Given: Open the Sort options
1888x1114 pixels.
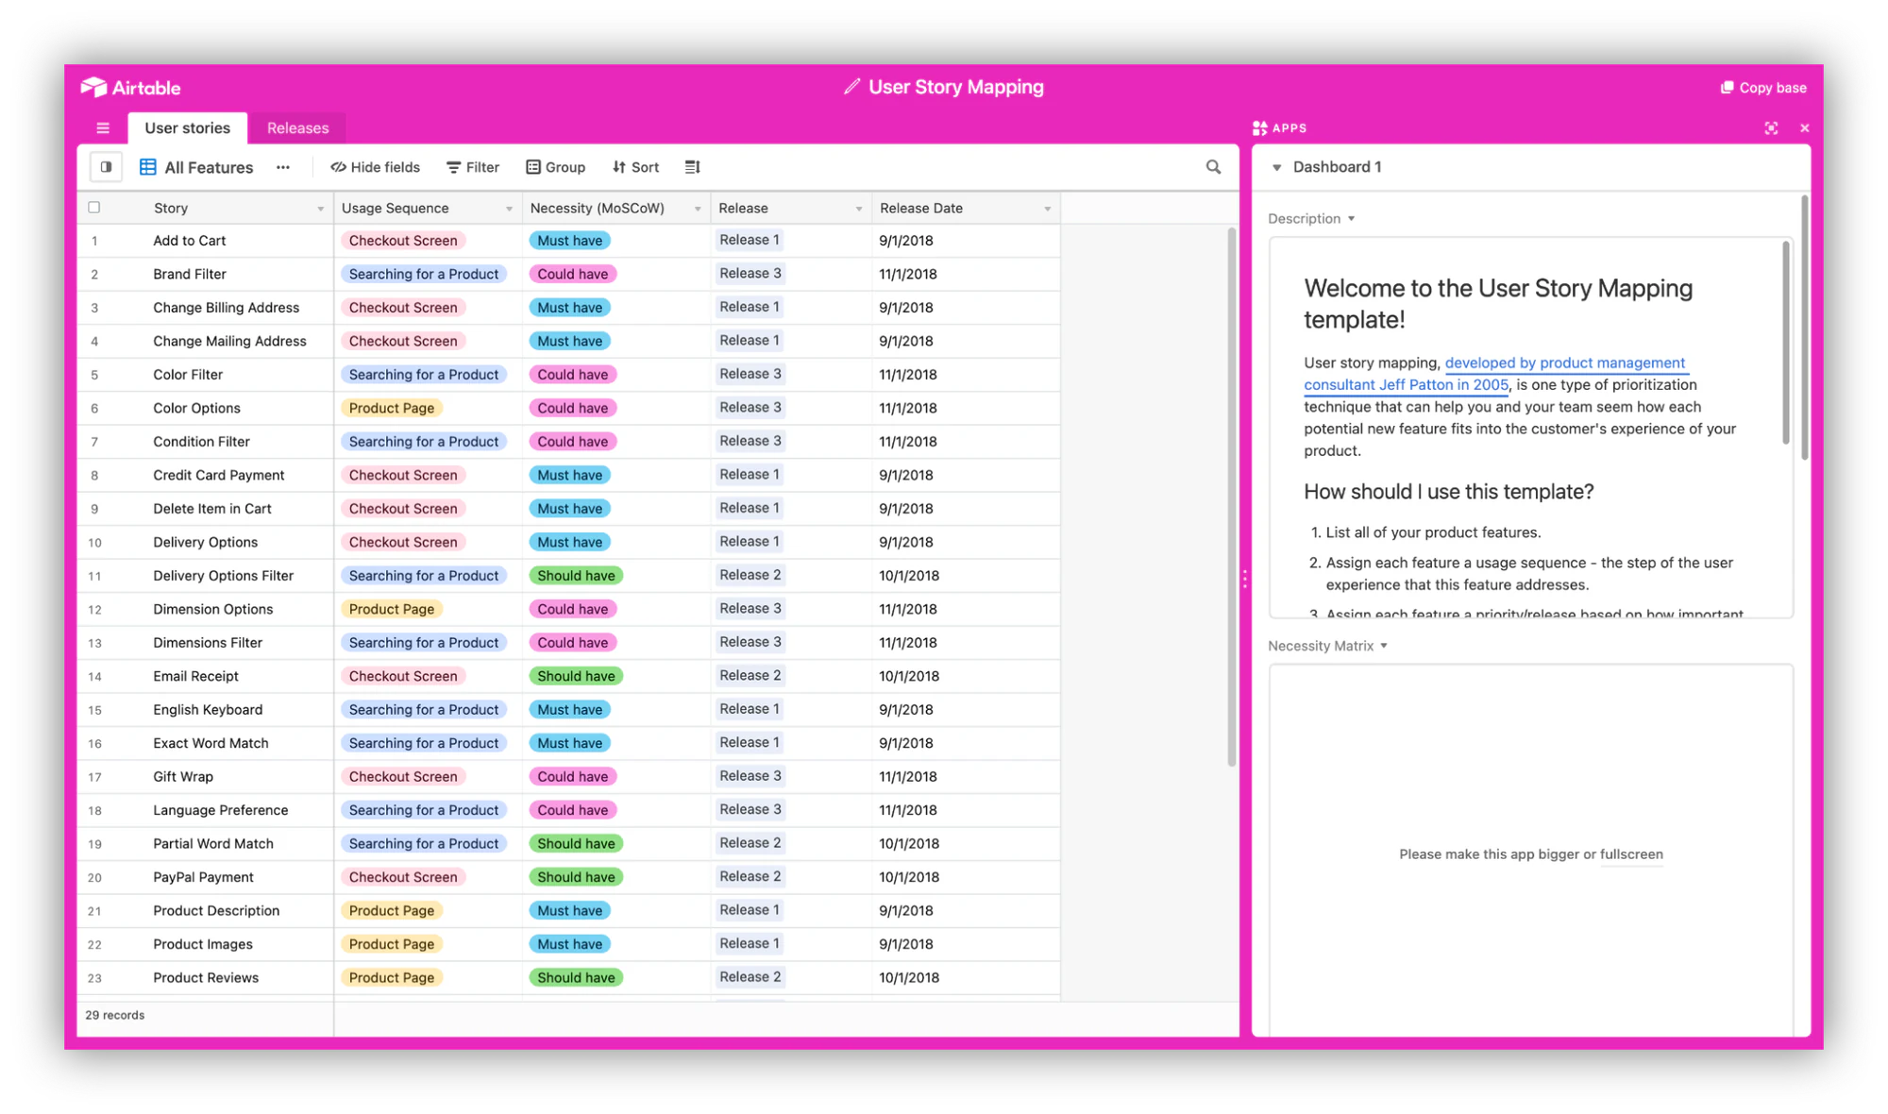Looking at the screenshot, I should (x=635, y=167).
